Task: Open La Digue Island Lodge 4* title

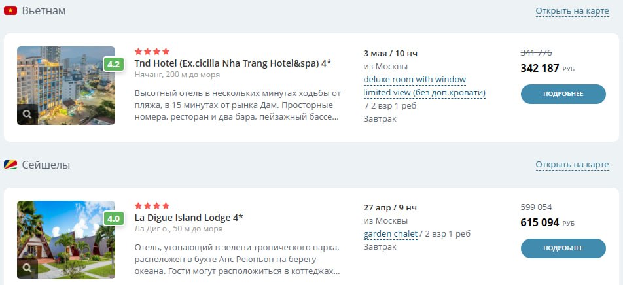Action: pyautogui.click(x=188, y=218)
